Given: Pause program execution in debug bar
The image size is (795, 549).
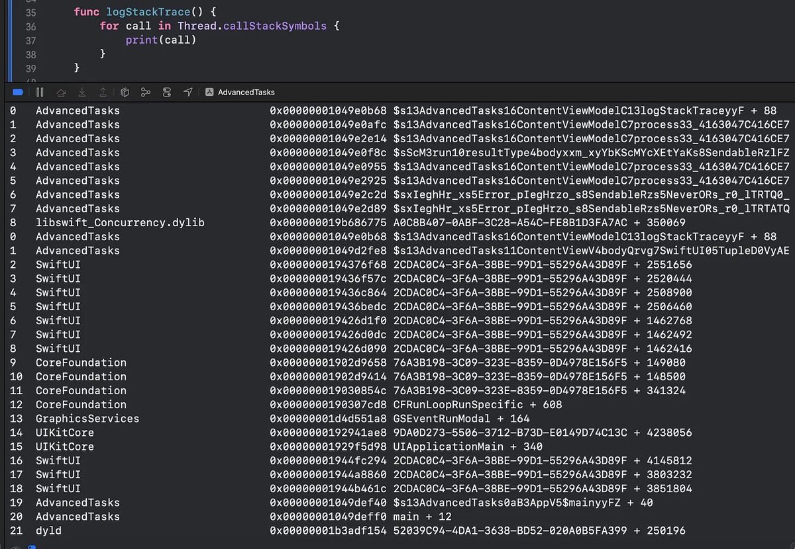Looking at the screenshot, I should tap(40, 92).
